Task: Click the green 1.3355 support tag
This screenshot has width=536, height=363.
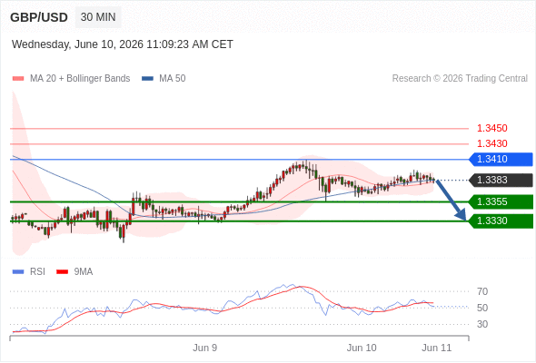Action: click(x=501, y=201)
